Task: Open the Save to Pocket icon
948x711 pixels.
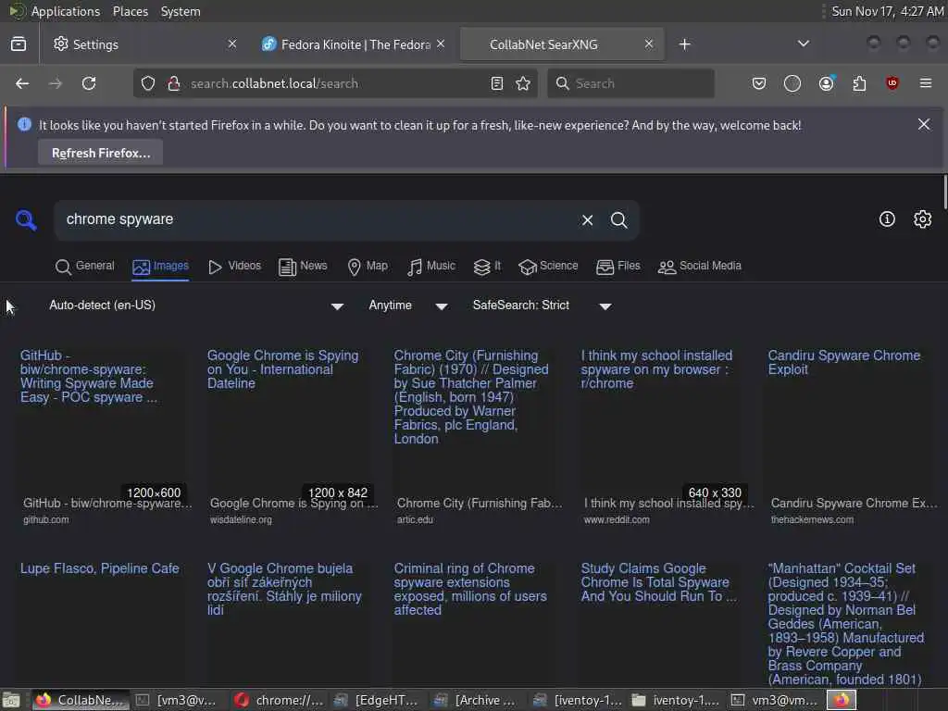Action: (759, 83)
